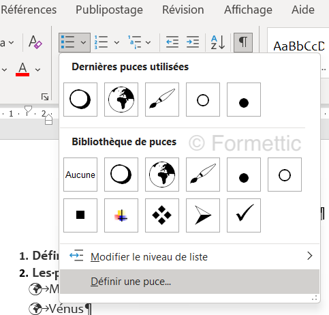Screen dimensions: 329x315
Task: Select the globe bullet in Bibliothèque de puces
Action: coord(162,175)
